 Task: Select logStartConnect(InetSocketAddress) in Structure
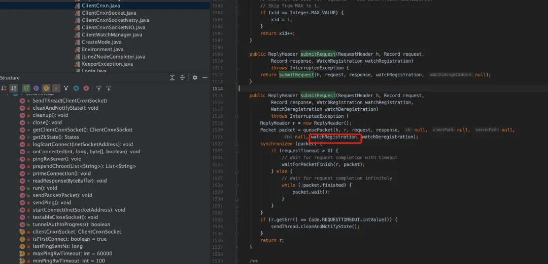coord(83,144)
